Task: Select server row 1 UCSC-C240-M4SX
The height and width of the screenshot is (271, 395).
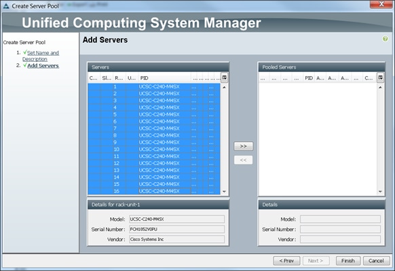Action: click(x=154, y=87)
